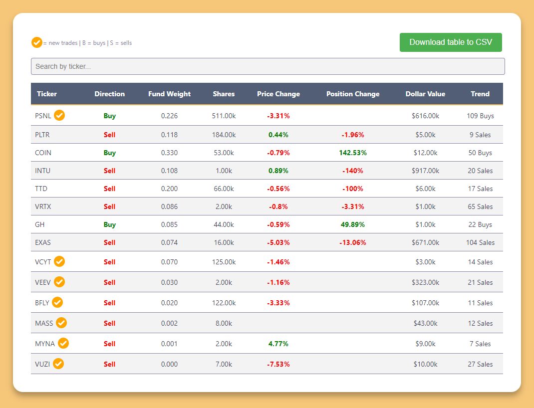Viewport: 534px width, 408px height.
Task: Click the Sell direction in the TTD row
Action: (109, 189)
